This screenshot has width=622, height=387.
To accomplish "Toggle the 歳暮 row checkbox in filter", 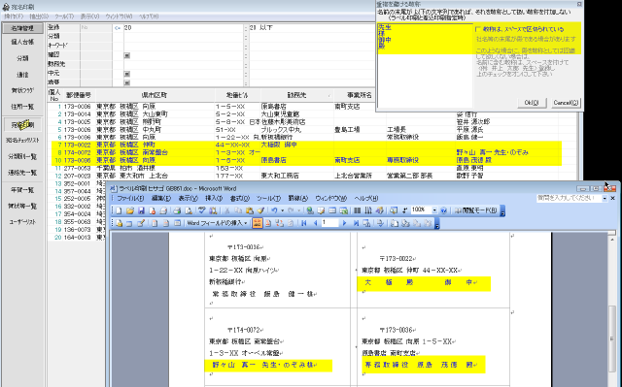I will [127, 82].
